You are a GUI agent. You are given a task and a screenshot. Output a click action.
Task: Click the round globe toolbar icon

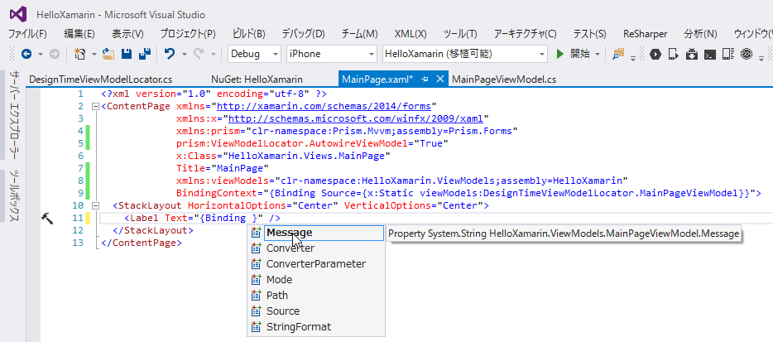747,54
